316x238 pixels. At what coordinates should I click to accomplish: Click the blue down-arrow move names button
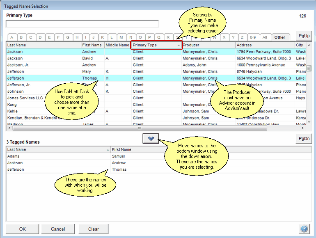point(151,139)
